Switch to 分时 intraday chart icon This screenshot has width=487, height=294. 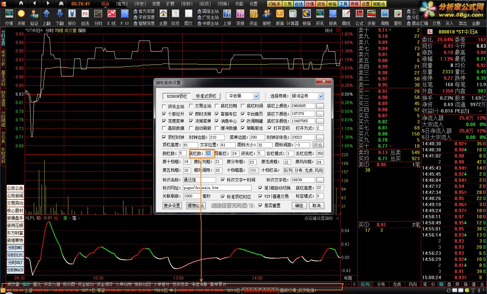point(98,17)
